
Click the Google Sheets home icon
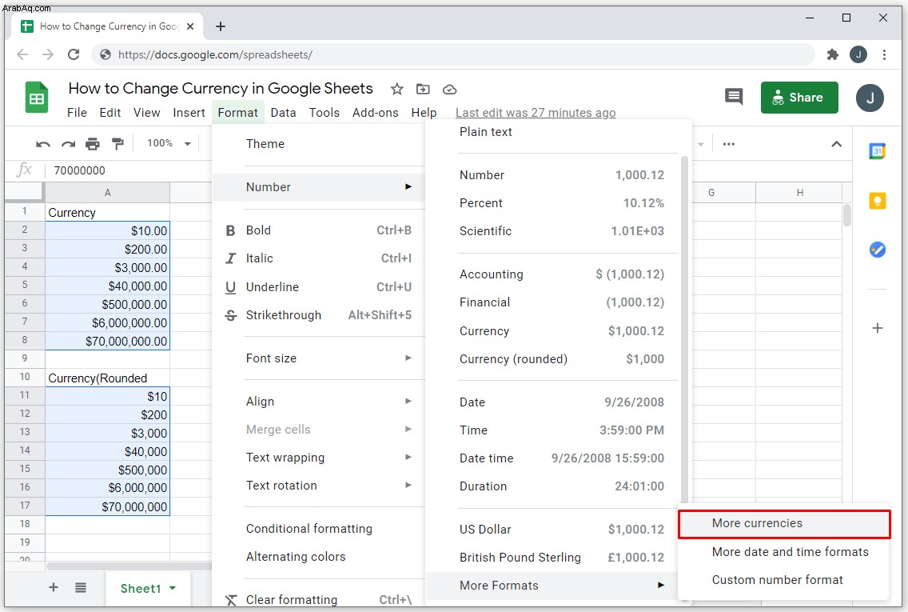click(37, 98)
